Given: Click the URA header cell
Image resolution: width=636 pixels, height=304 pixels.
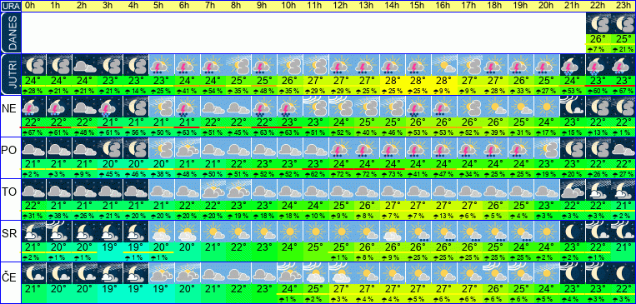Looking at the screenshot, I should tap(10, 6).
